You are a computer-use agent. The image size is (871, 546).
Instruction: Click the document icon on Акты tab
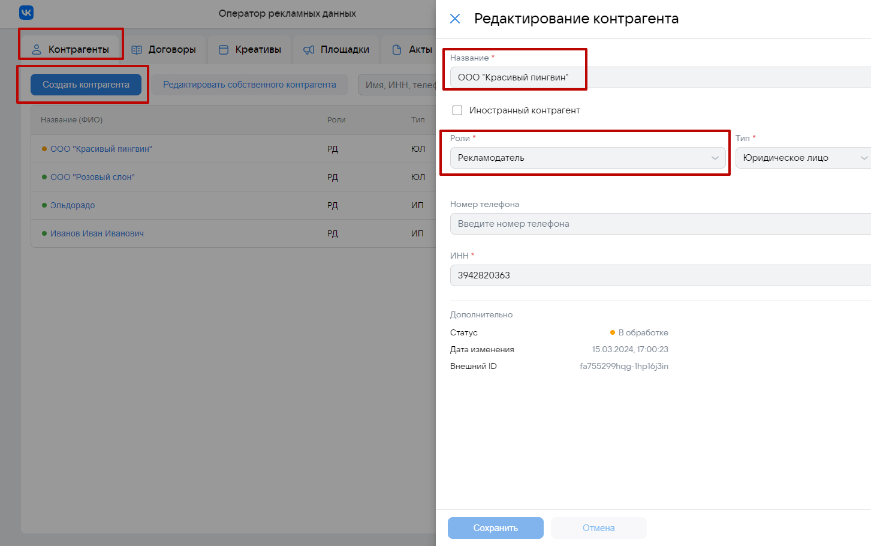397,50
